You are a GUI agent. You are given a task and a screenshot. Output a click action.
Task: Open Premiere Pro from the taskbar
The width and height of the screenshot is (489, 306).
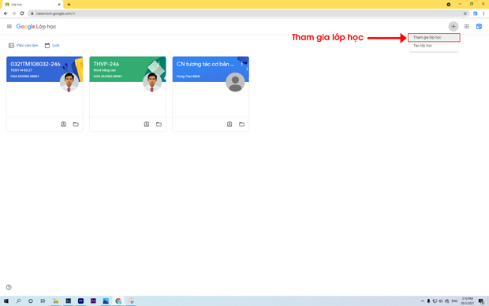coord(80,301)
